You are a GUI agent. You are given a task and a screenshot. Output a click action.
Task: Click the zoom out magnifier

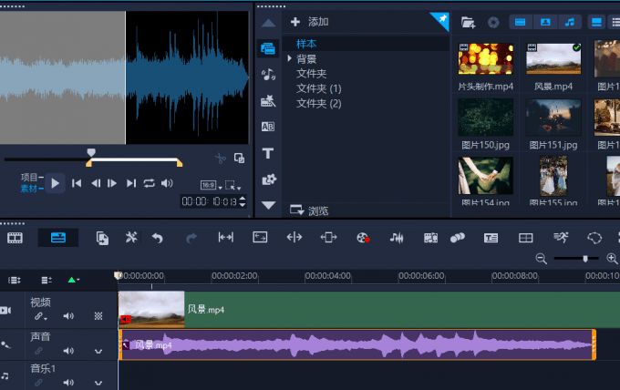(541, 259)
